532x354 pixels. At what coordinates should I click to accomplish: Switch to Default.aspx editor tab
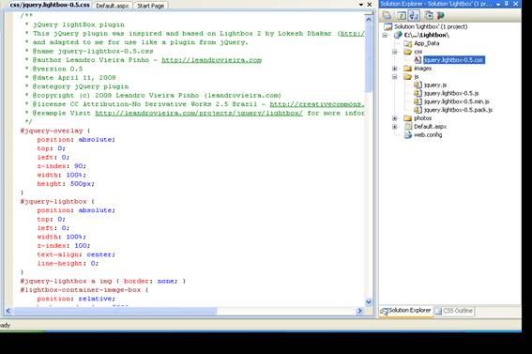(113, 6)
